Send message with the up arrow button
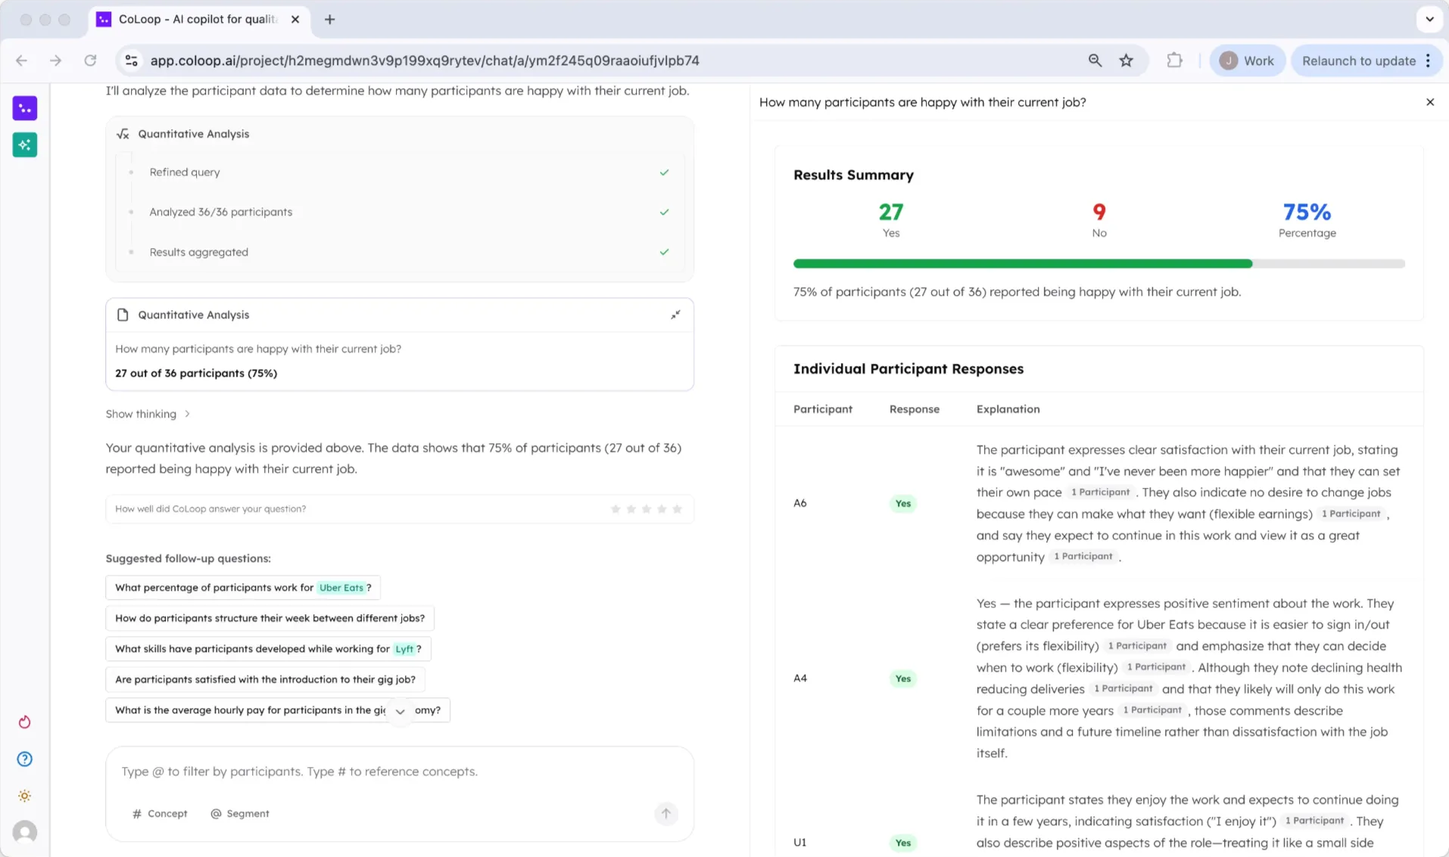Image resolution: width=1449 pixels, height=857 pixels. [666, 814]
